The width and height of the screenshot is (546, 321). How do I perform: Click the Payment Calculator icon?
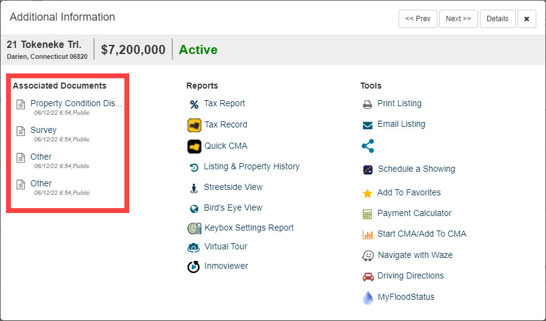click(368, 214)
